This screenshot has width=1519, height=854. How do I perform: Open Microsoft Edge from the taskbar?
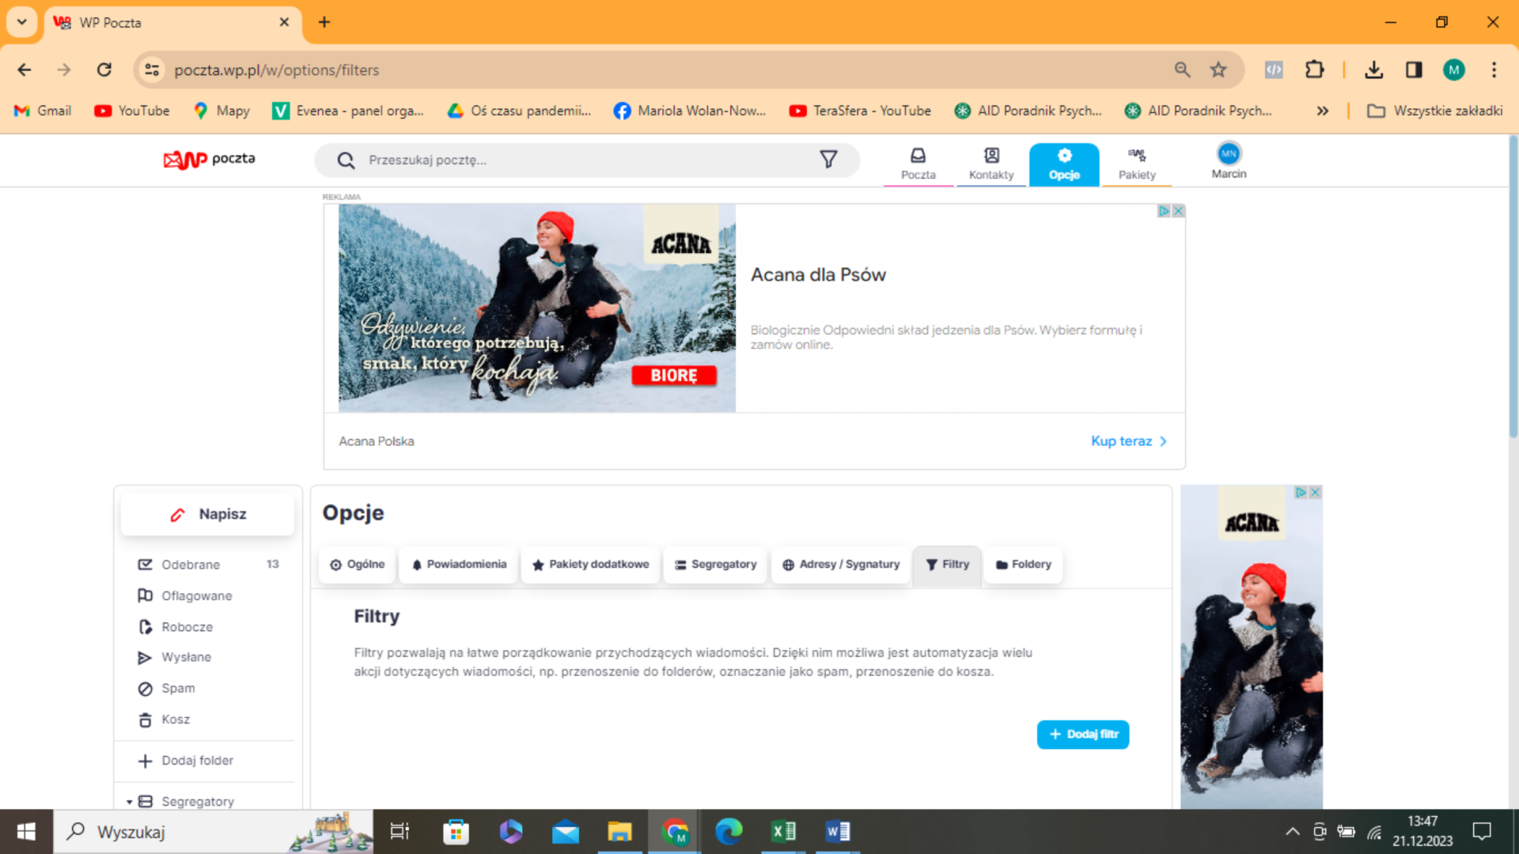729,831
